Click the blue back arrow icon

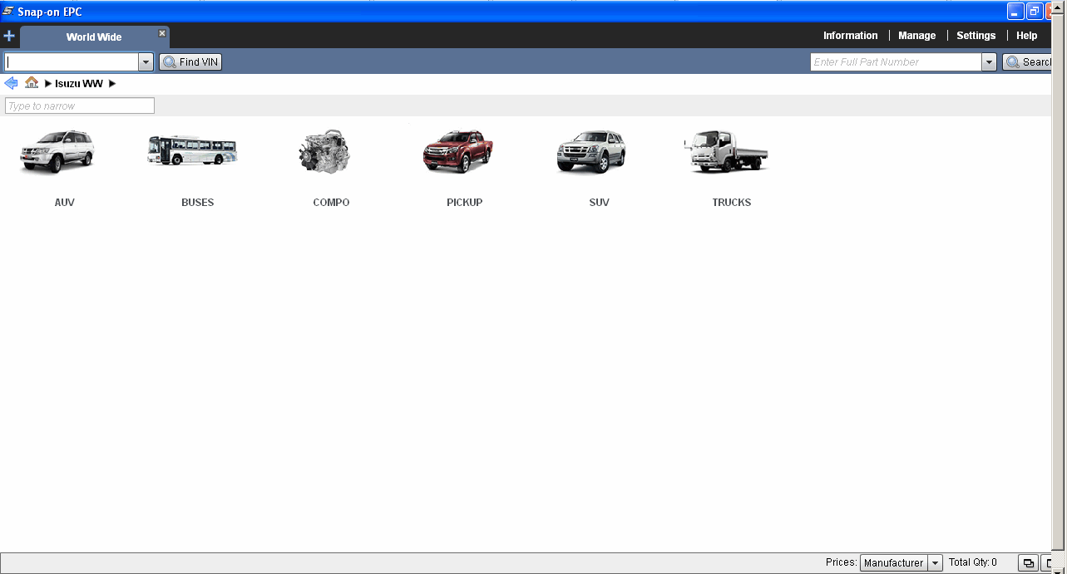pyautogui.click(x=11, y=83)
